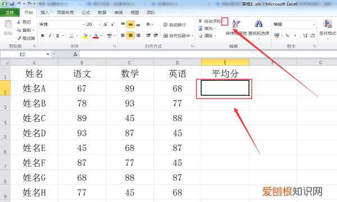Image resolution: width=337 pixels, height=202 pixels.
Task: Switch to the 公式 (Formulas) tab
Action: coord(86,12)
